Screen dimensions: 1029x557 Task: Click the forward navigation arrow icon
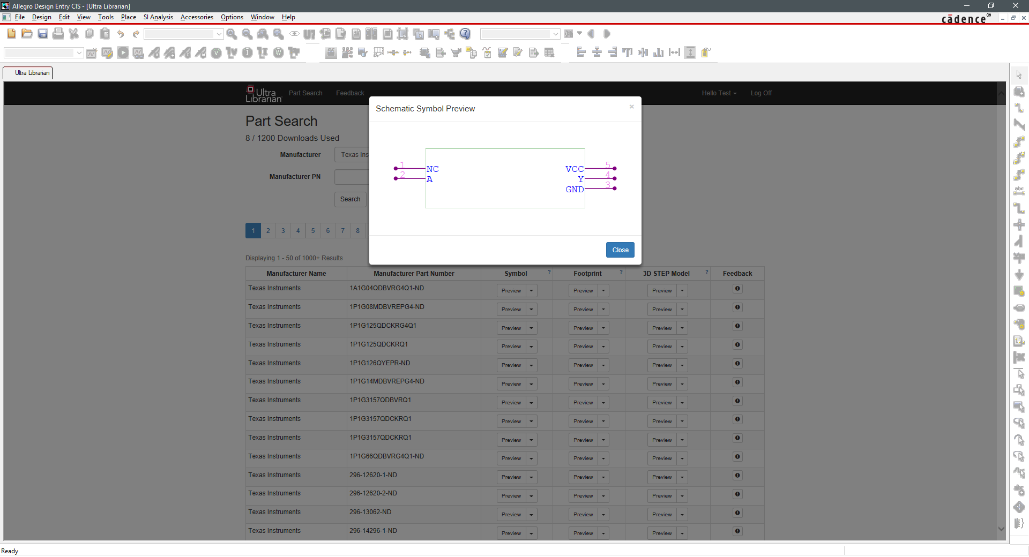tap(607, 34)
